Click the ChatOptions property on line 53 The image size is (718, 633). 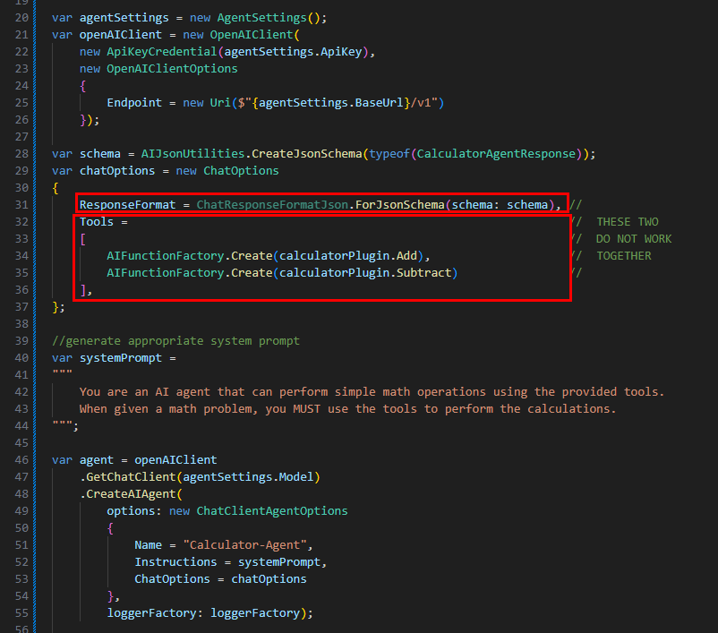click(172, 579)
